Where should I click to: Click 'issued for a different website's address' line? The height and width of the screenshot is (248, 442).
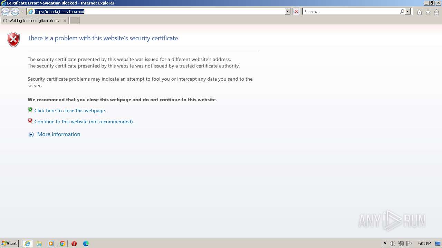click(129, 59)
